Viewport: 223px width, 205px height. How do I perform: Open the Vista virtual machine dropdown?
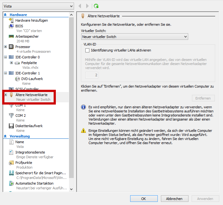pyautogui.click(x=38, y=6)
